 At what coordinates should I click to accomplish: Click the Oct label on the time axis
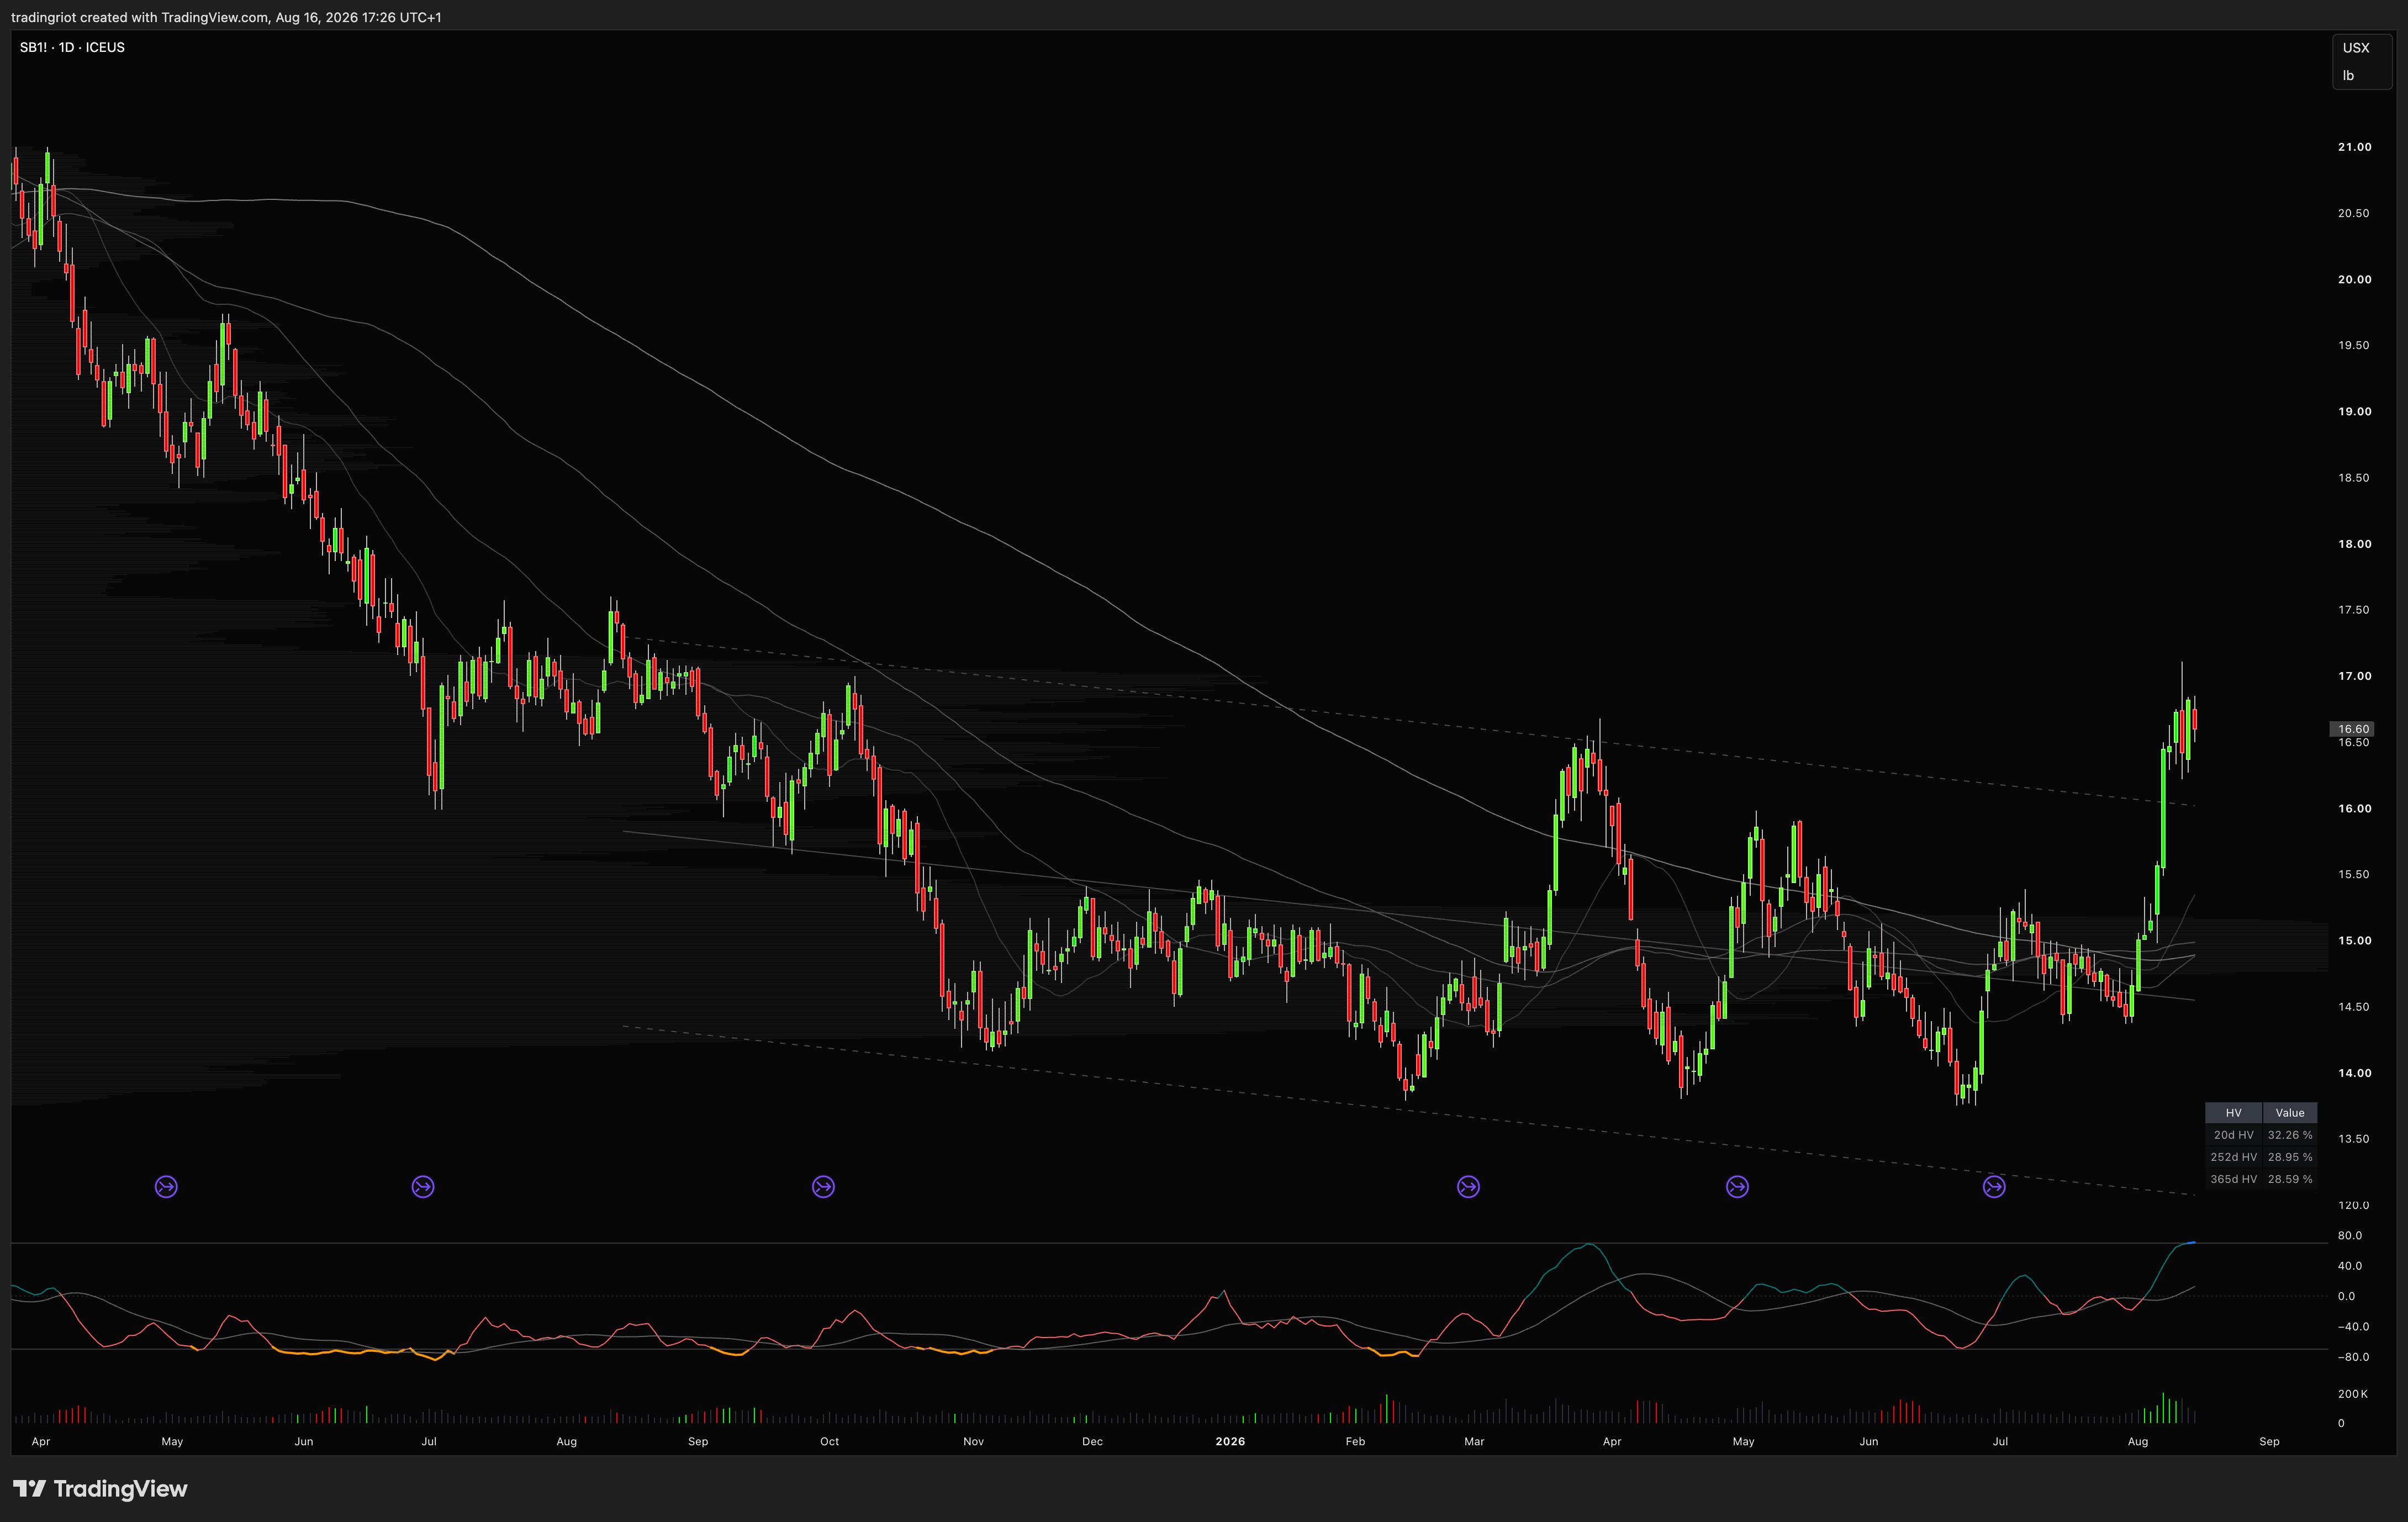click(x=829, y=1442)
